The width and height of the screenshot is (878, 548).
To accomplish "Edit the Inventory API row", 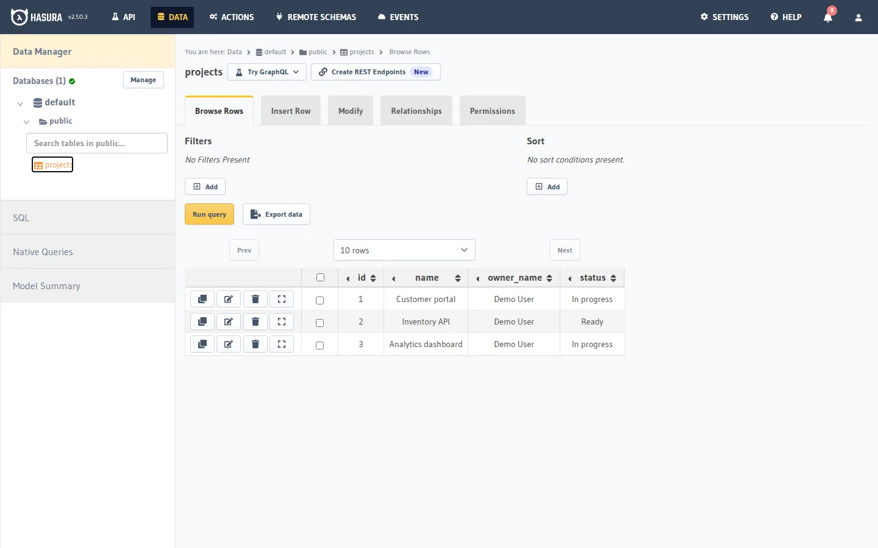I will pos(229,321).
